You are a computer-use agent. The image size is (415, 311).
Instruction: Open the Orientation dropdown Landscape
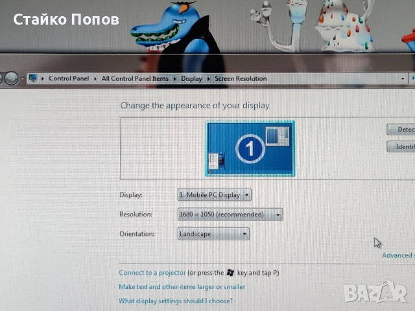click(x=213, y=234)
